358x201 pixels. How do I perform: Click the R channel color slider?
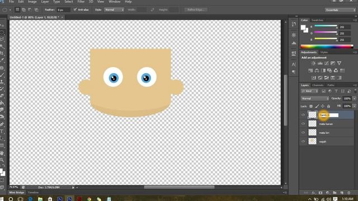click(x=326, y=26)
